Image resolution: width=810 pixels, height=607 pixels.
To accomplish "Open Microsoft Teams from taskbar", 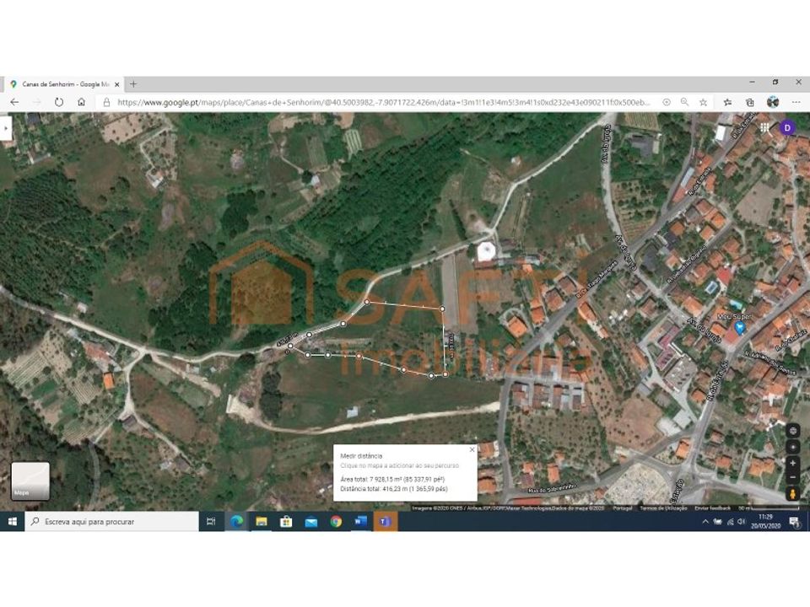I will pyautogui.click(x=386, y=521).
